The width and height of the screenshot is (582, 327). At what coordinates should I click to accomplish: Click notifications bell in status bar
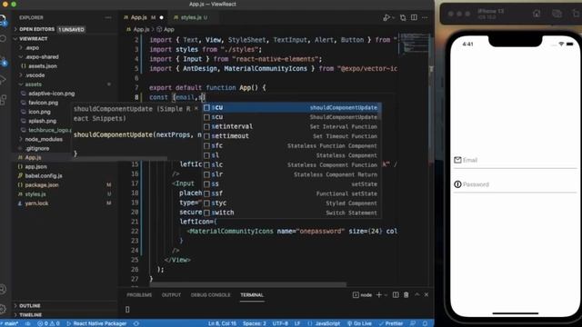[425, 323]
